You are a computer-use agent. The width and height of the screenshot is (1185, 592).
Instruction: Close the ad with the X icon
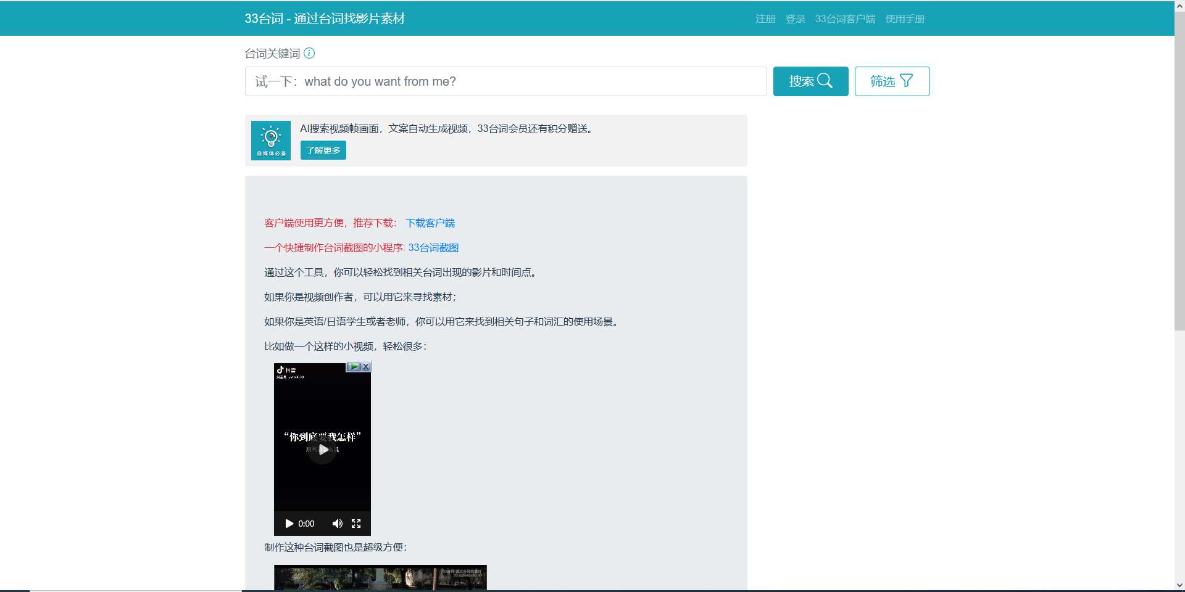366,367
